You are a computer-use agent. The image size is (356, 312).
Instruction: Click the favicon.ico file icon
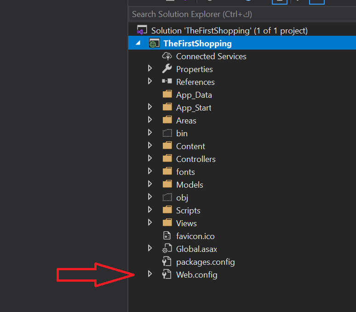167,236
